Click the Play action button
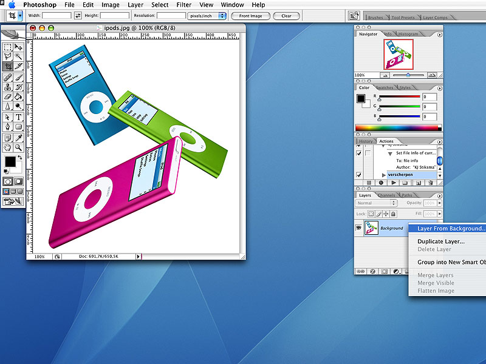 (394, 182)
